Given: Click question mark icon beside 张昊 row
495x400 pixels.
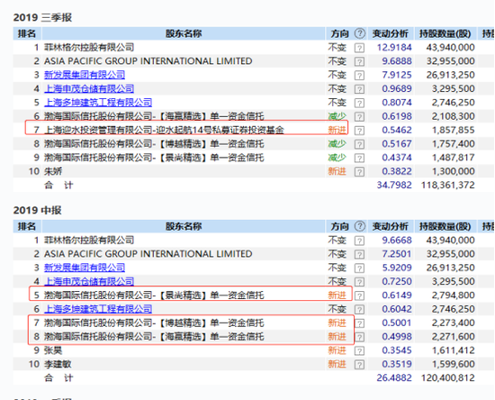Looking at the screenshot, I should coord(359,350).
